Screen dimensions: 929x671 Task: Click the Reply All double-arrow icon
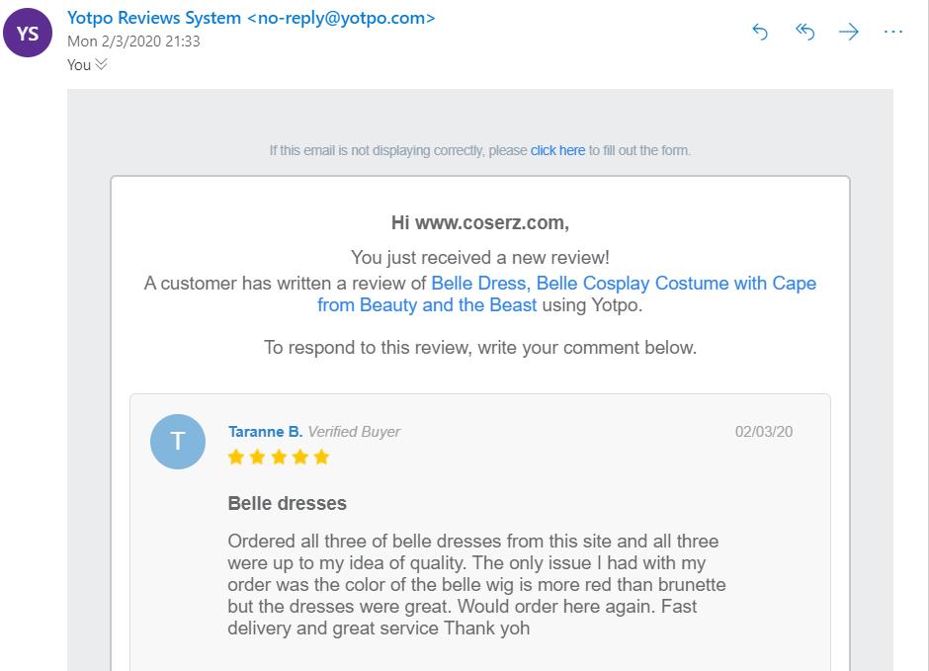click(x=804, y=32)
